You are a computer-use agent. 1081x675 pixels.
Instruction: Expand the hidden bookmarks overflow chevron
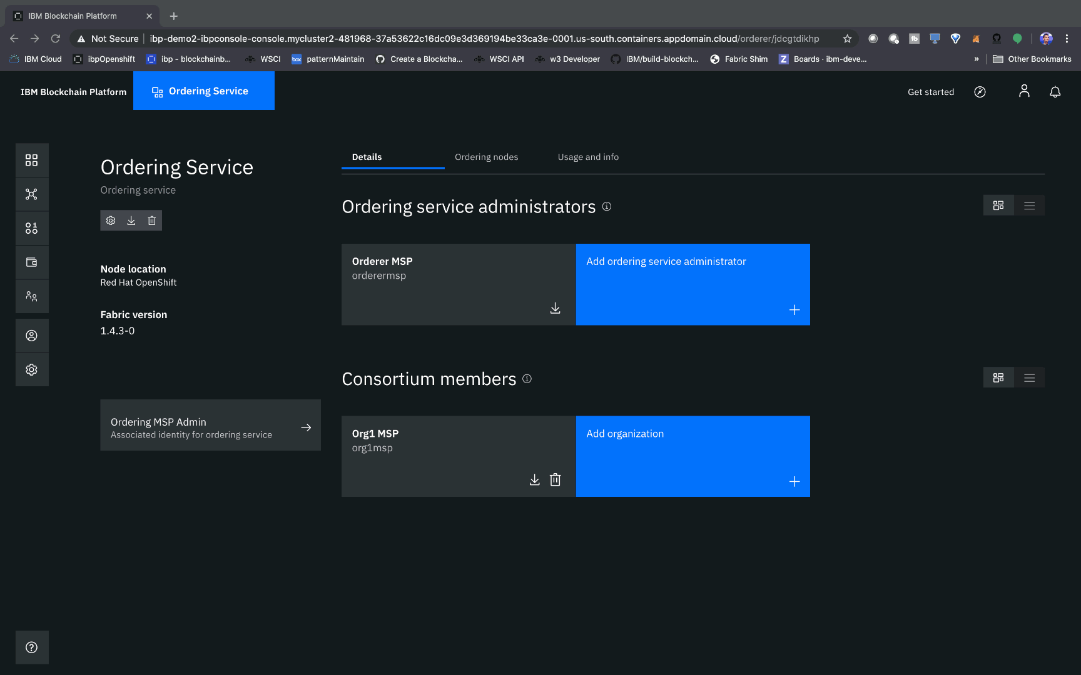[977, 59]
